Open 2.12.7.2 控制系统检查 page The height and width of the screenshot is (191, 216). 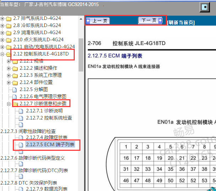[x=49, y=118]
